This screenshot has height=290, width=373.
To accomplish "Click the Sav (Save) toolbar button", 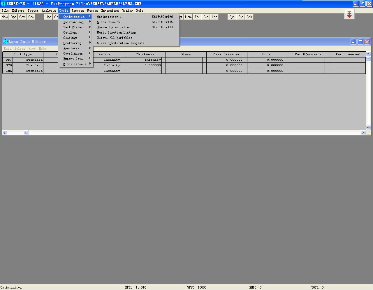I will click(x=22, y=17).
